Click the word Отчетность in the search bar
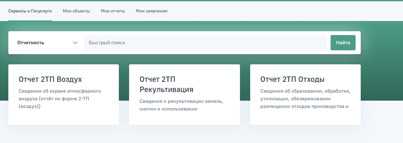Viewport: 403px width, 143px height. click(31, 43)
